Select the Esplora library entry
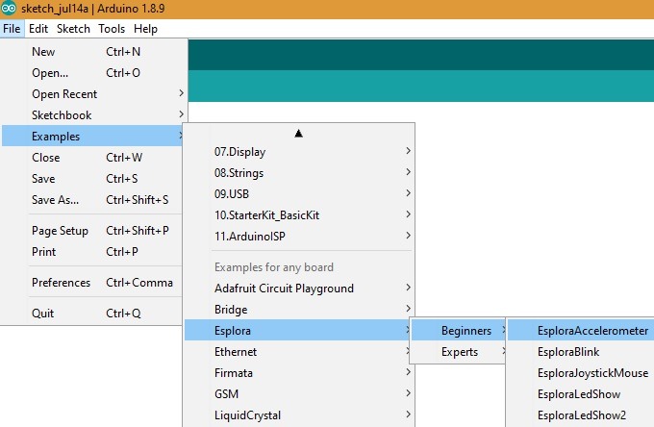This screenshot has height=427, width=654. tap(298, 330)
